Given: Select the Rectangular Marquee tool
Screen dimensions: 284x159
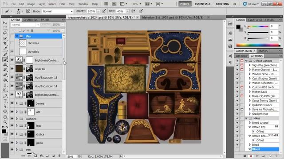Looking at the screenshot, I should point(5,28).
